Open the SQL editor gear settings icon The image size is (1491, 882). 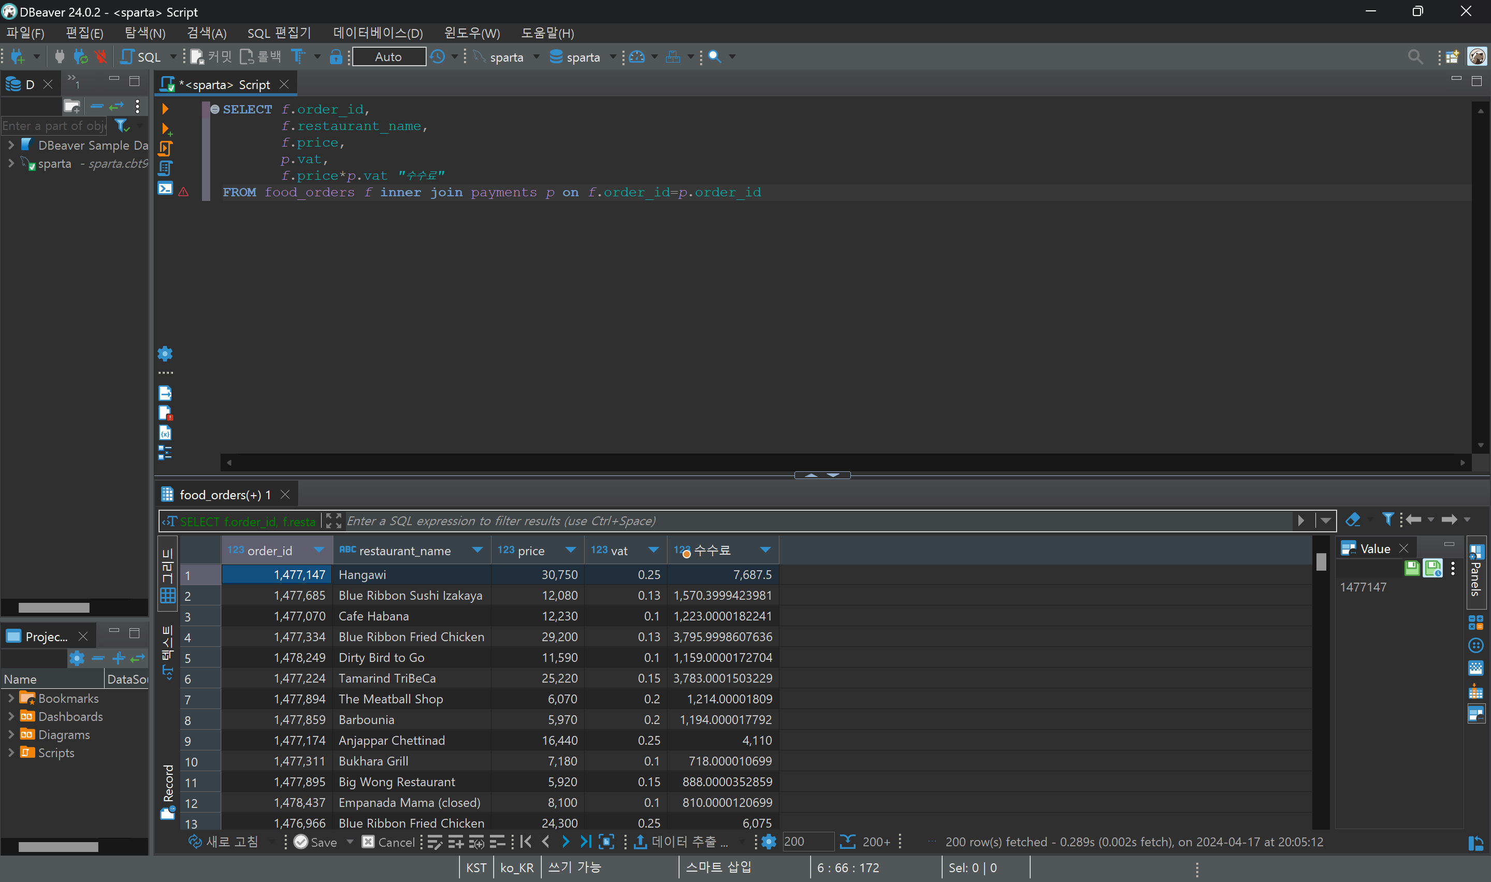[165, 354]
